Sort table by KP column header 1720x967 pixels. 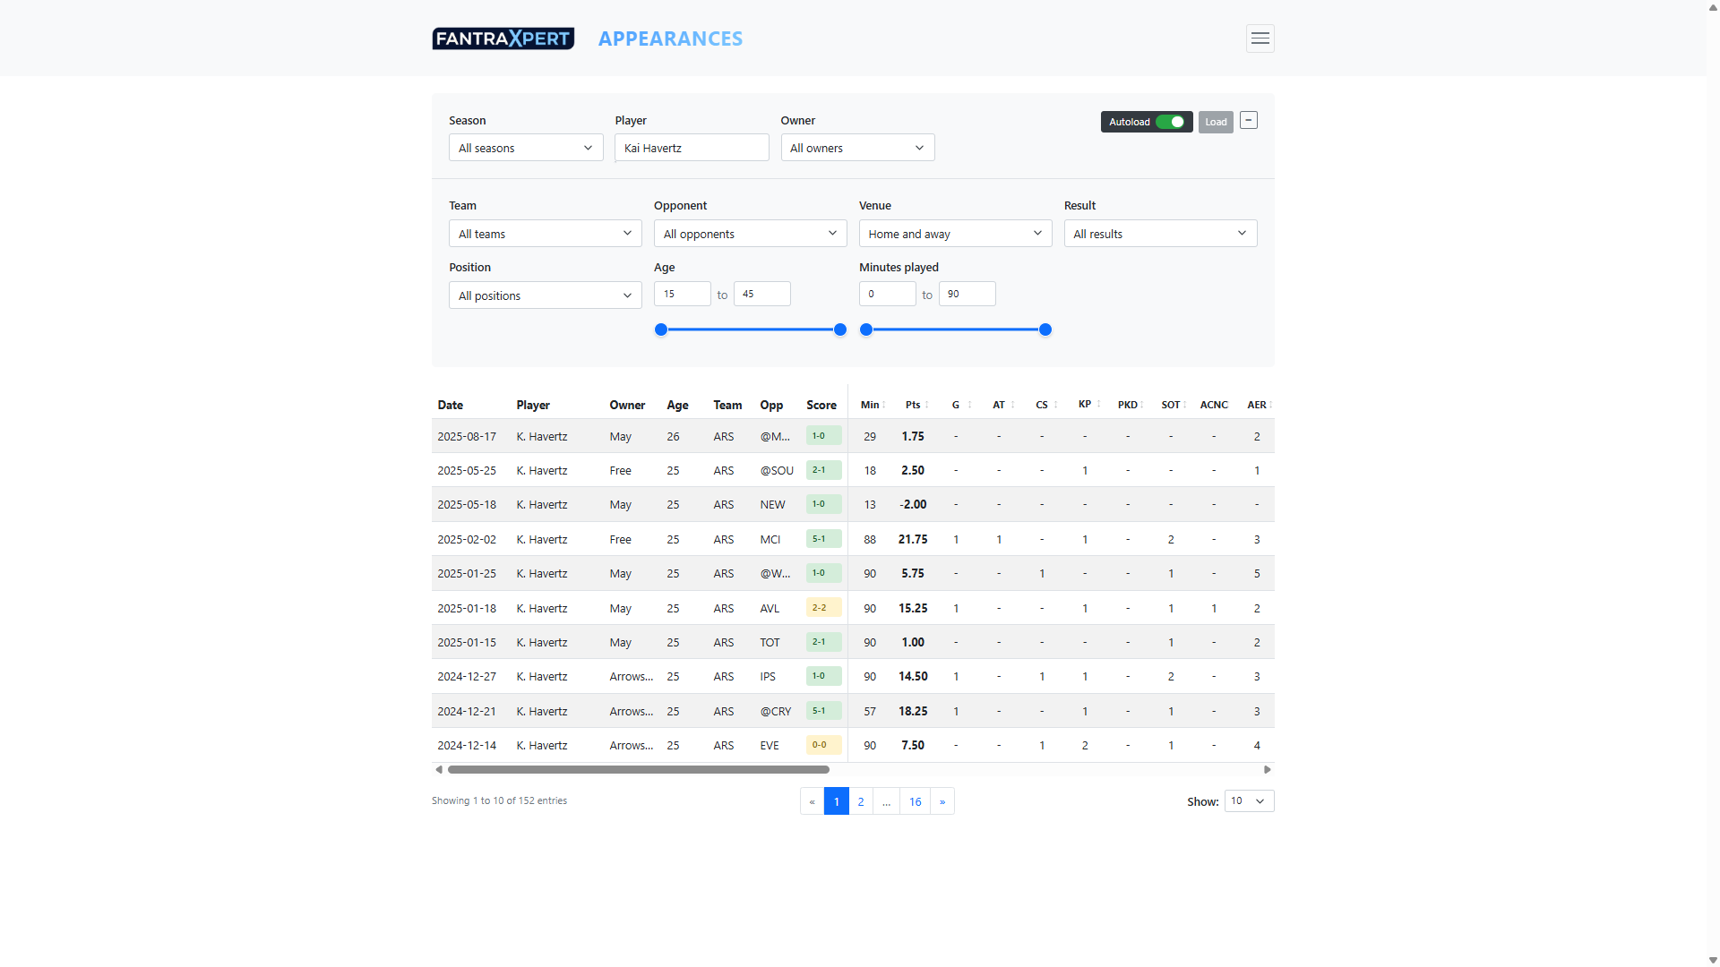(1085, 405)
